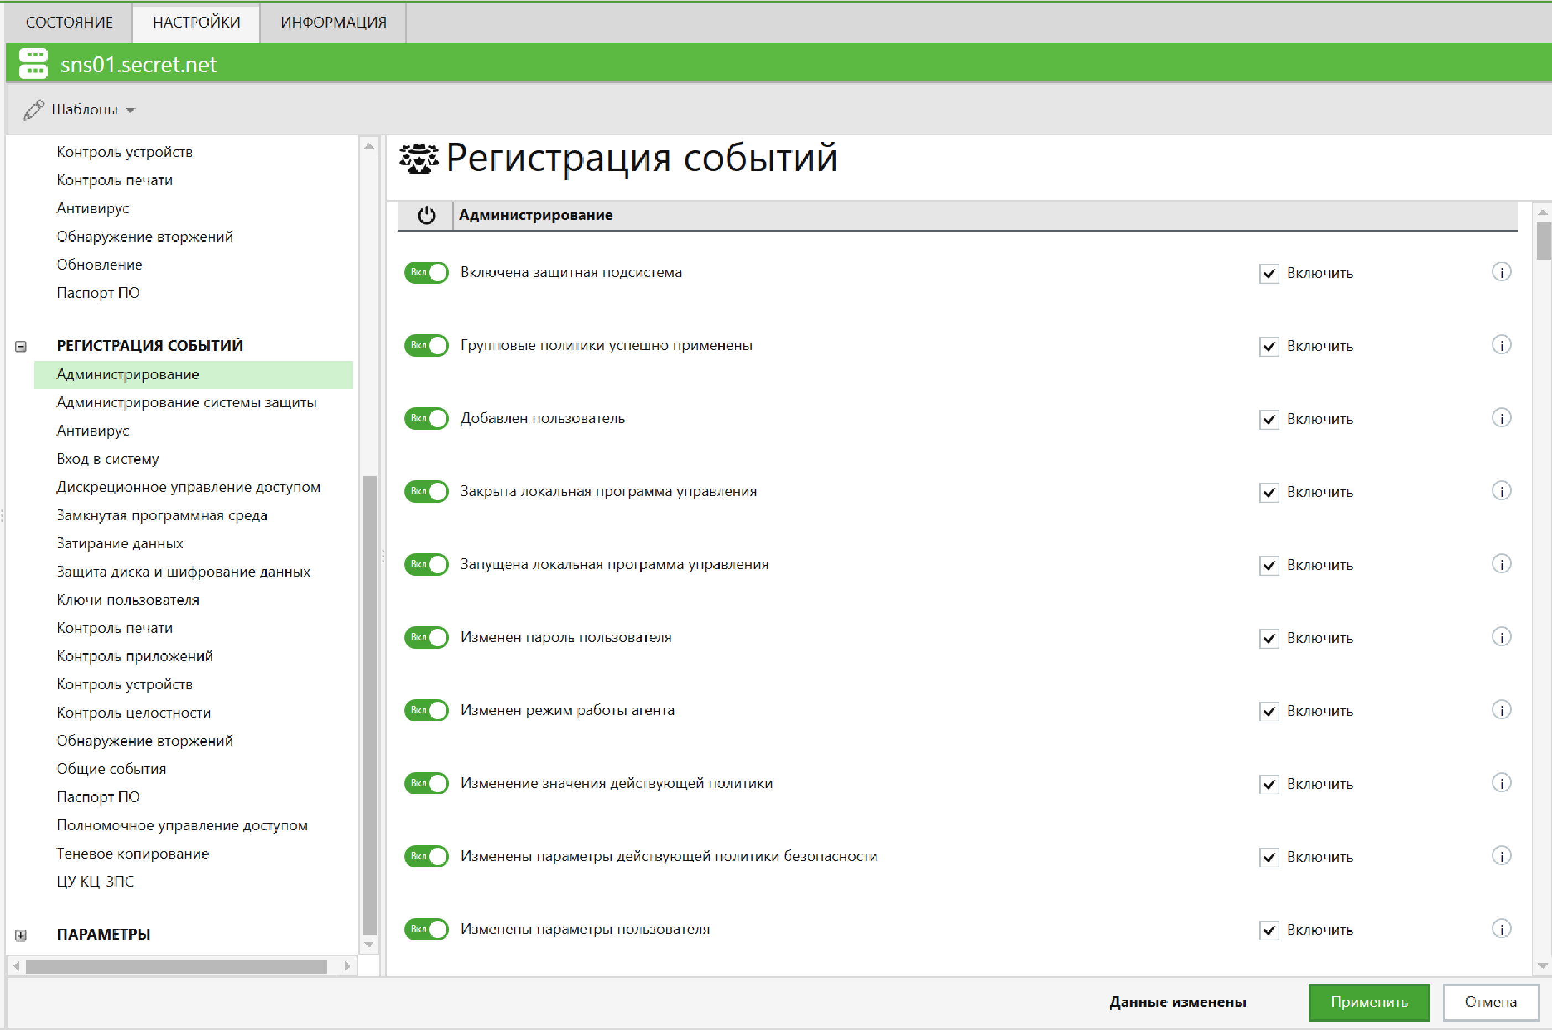Click the server icon next to sns01.secret.net
Image resolution: width=1552 pixels, height=1030 pixels.
pyautogui.click(x=33, y=64)
